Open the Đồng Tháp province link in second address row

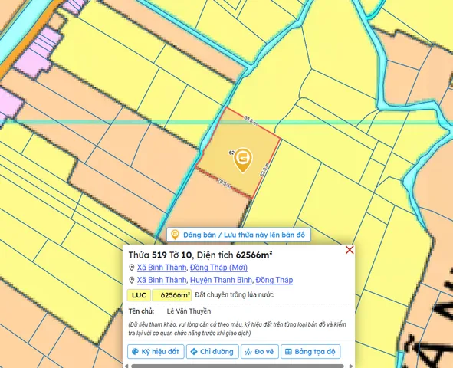click(274, 280)
